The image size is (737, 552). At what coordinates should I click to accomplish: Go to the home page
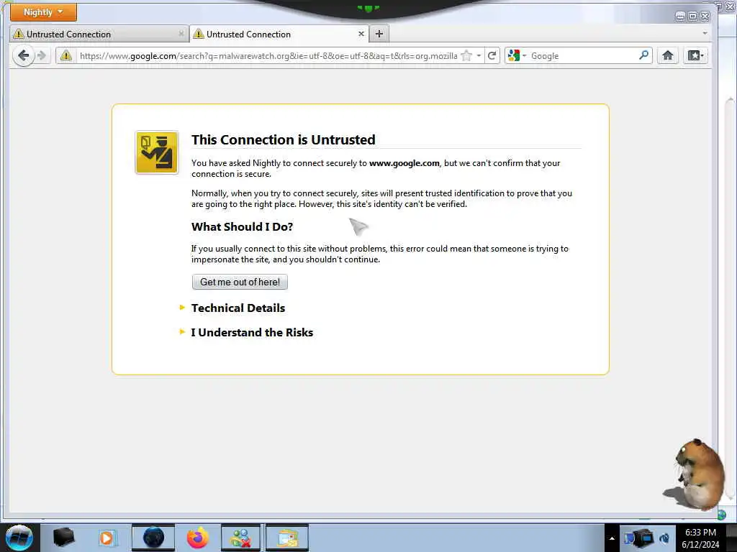pos(667,56)
